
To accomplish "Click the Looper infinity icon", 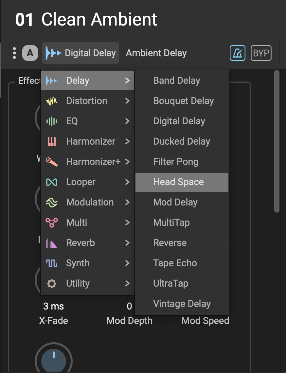I will click(52, 182).
